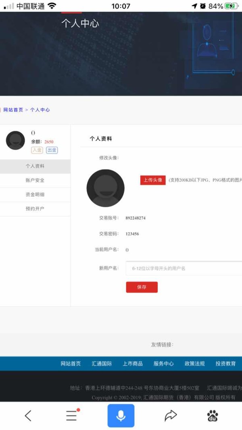Image resolution: width=242 pixels, height=430 pixels.
Task: Click 网站首页 breadcrumb link
Action: (x=13, y=110)
